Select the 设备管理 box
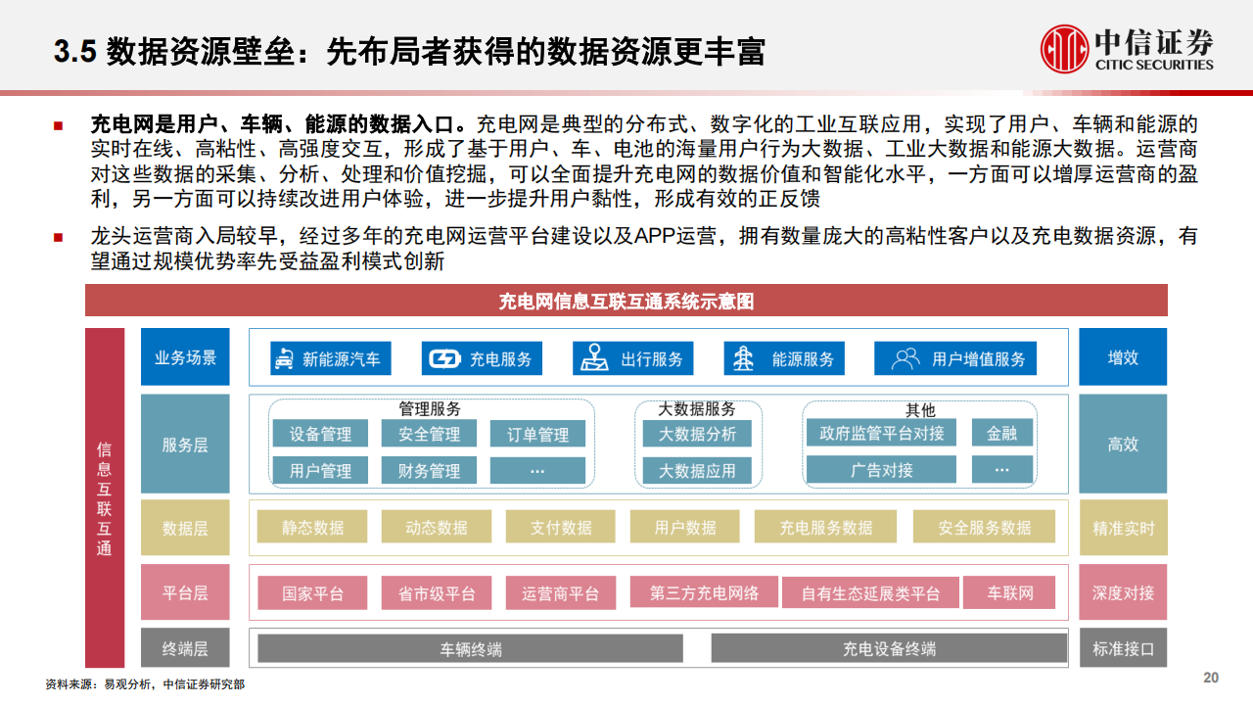The height and width of the screenshot is (705, 1253). [x=320, y=434]
